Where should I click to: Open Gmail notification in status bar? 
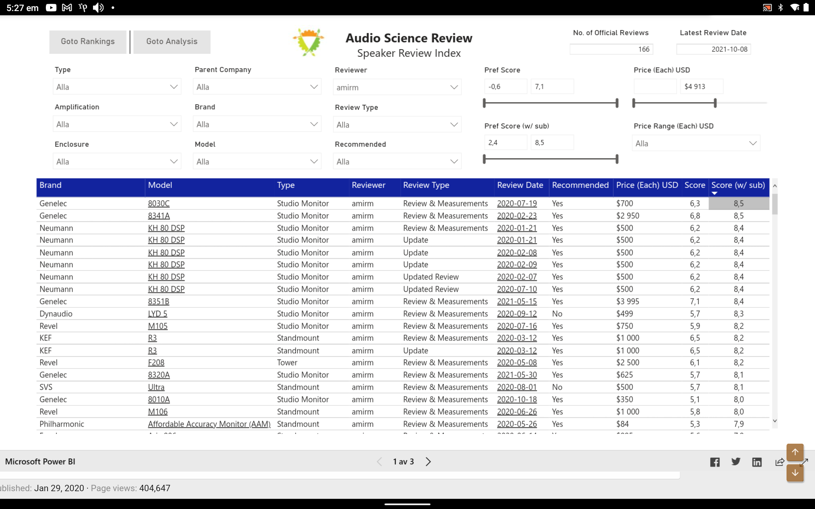[x=67, y=8]
